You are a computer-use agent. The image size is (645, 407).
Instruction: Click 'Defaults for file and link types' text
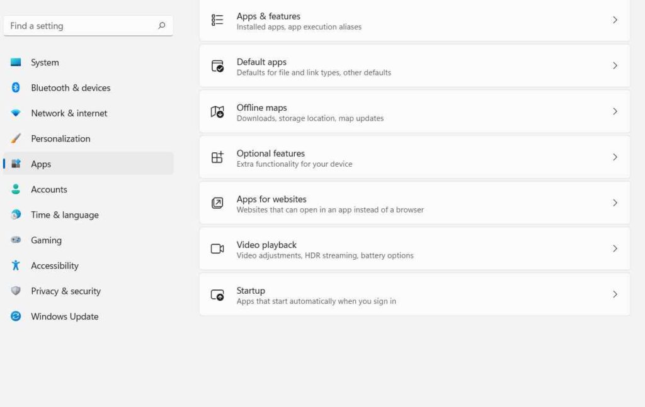click(288, 73)
